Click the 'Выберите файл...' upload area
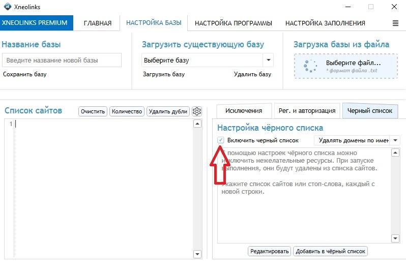This screenshot has width=406, height=271. click(x=346, y=66)
